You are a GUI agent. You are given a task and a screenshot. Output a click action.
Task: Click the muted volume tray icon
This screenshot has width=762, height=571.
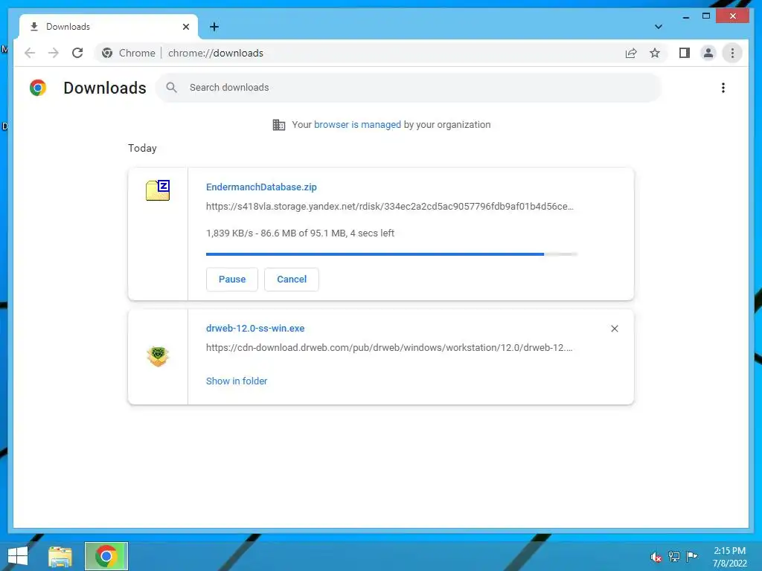tap(656, 556)
